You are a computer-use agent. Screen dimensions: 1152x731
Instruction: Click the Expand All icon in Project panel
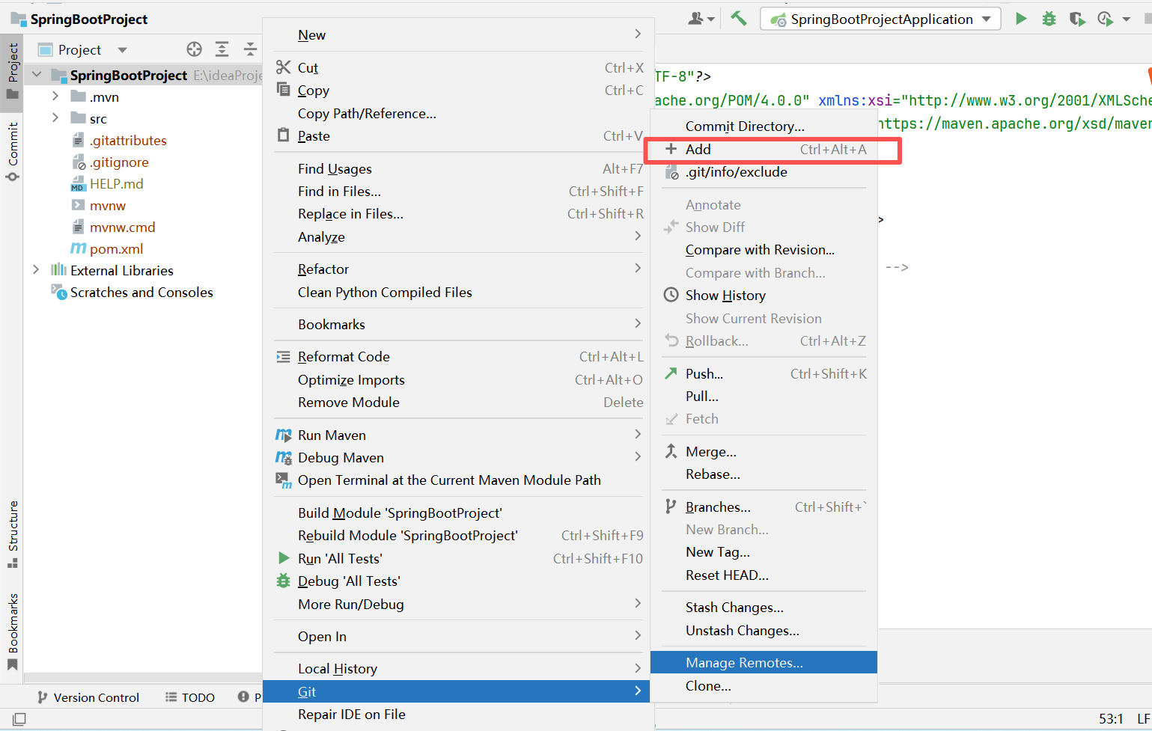tap(222, 49)
